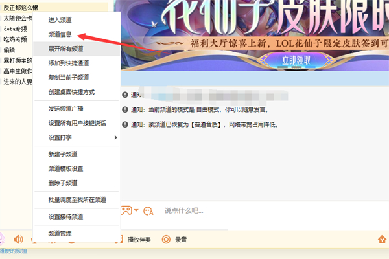
Task: Open the emoji face picker icon
Action: (148, 210)
